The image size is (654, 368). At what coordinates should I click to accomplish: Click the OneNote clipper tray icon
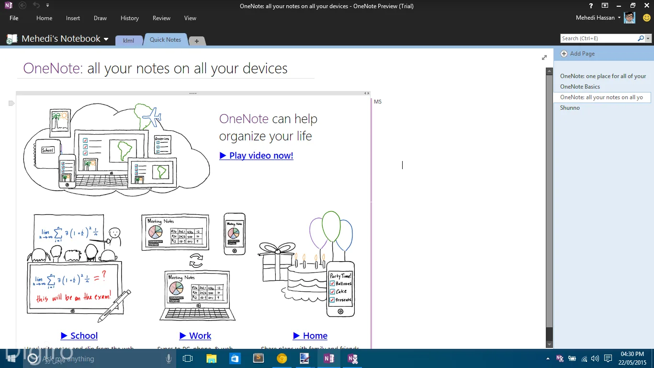(x=560, y=358)
